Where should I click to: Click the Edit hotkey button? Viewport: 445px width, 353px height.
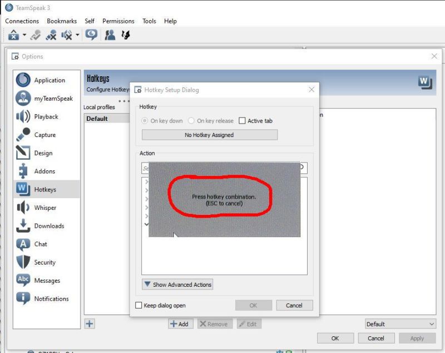249,323
